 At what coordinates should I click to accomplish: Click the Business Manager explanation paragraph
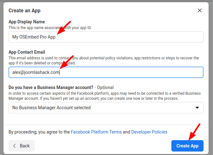point(104,96)
